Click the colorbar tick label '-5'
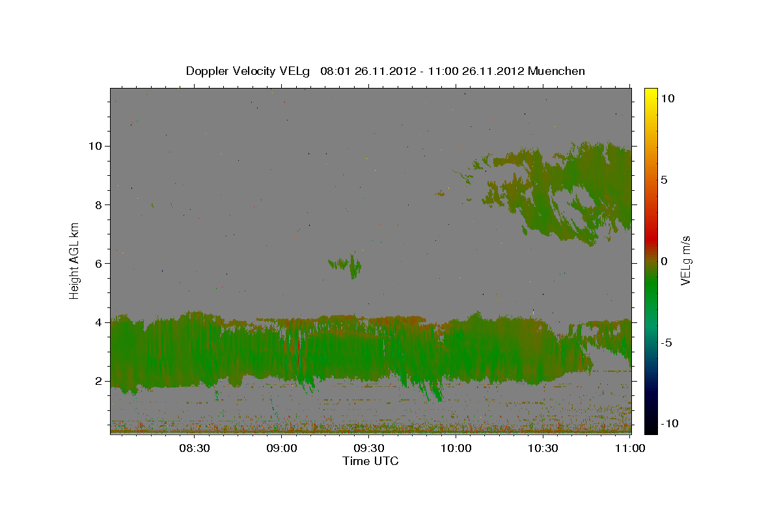The height and width of the screenshot is (521, 781). point(665,343)
